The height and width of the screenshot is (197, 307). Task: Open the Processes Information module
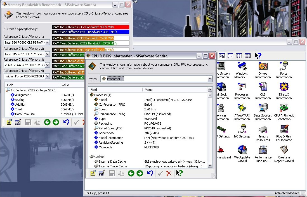[242, 91]
